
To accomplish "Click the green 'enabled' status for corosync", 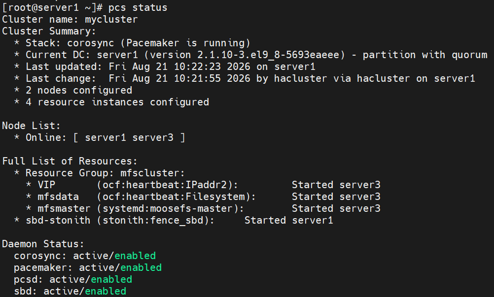I will click(135, 256).
